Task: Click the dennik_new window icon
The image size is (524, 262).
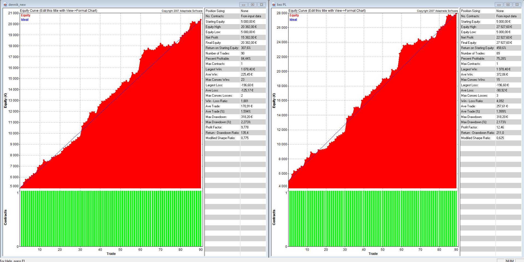Action: click(x=5, y=4)
